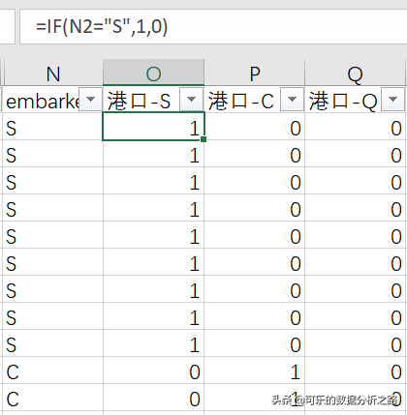
Task: Open the 港口-S column filter dropdown
Action: point(192,100)
